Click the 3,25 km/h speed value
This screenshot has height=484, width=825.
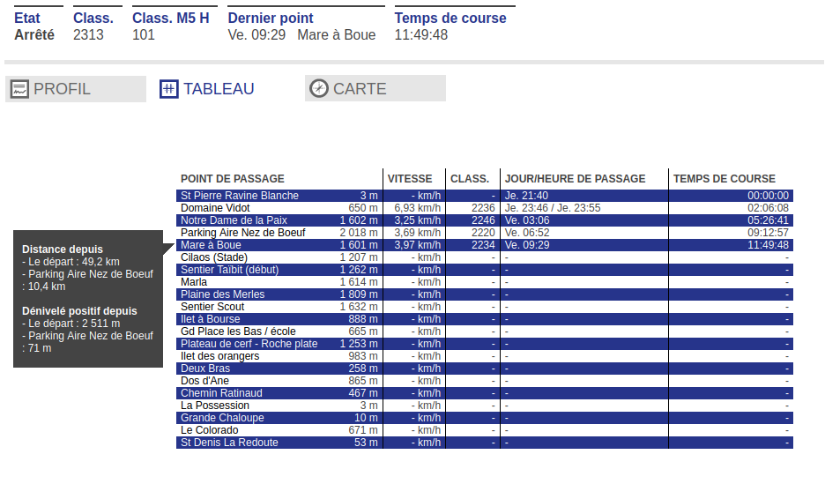tap(417, 220)
